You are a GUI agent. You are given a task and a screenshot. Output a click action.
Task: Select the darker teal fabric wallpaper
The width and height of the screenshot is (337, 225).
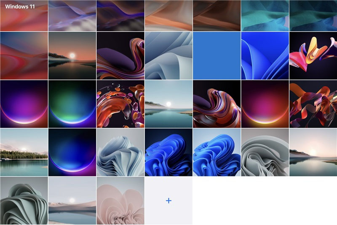pyautogui.click(x=313, y=16)
